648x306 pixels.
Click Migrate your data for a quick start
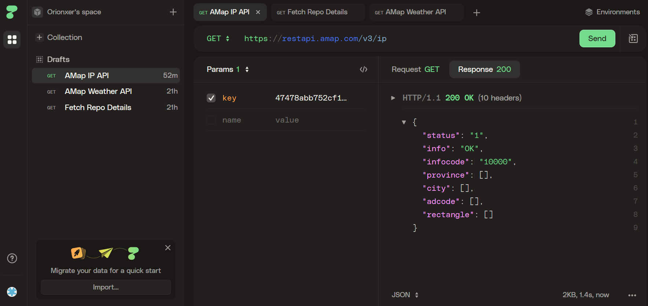(x=106, y=271)
